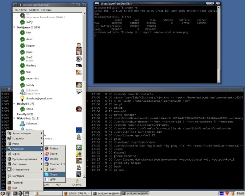This screenshot has width=245, height=196.
Task: Switch to first acidumirae@tolik taskbar button
Action: tap(106, 194)
